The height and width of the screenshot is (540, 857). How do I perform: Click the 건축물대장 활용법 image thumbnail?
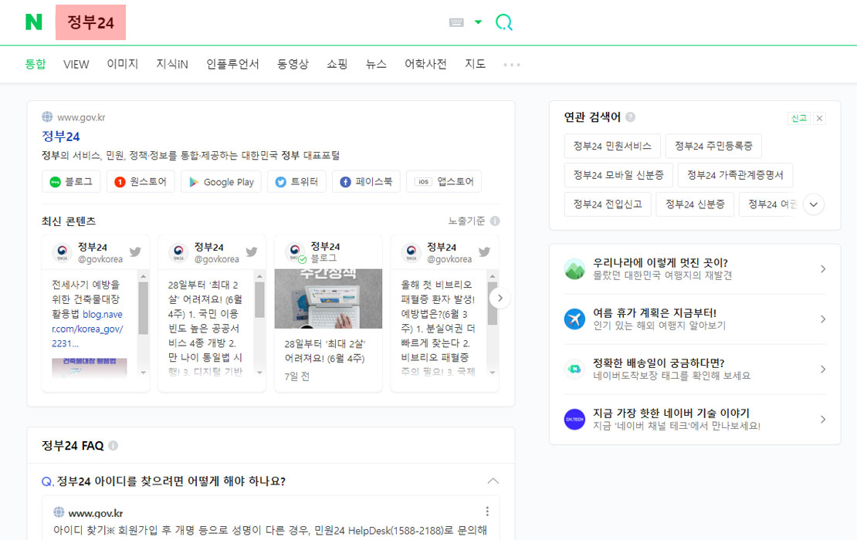click(89, 367)
